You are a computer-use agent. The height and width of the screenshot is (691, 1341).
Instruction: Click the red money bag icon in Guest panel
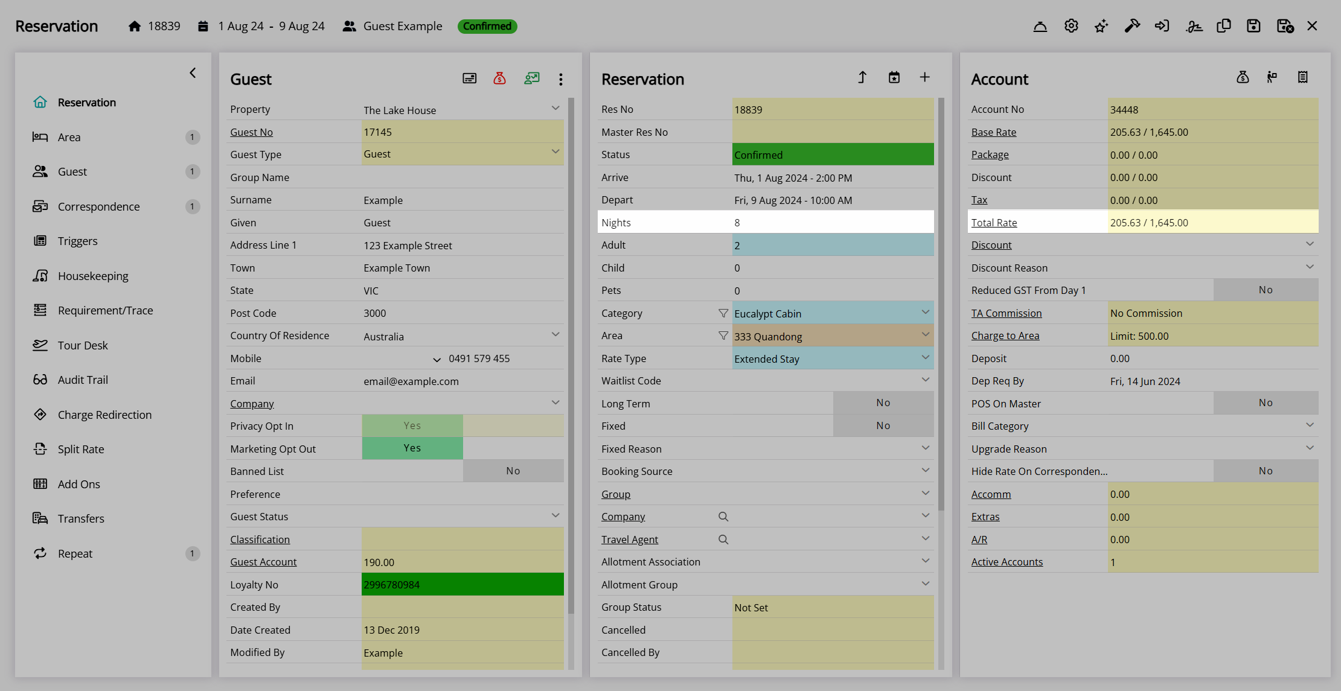pyautogui.click(x=499, y=78)
